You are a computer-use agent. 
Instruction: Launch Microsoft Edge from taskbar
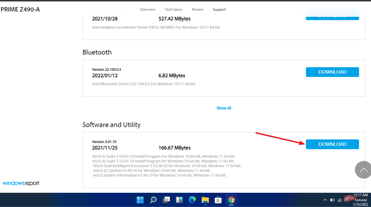tap(192, 200)
